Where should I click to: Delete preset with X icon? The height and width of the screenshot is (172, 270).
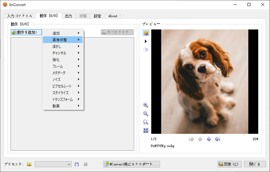85,164
